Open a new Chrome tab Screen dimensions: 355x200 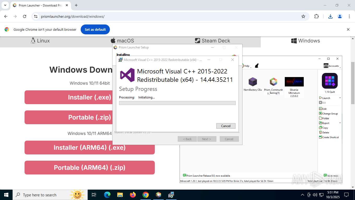coord(76,5)
